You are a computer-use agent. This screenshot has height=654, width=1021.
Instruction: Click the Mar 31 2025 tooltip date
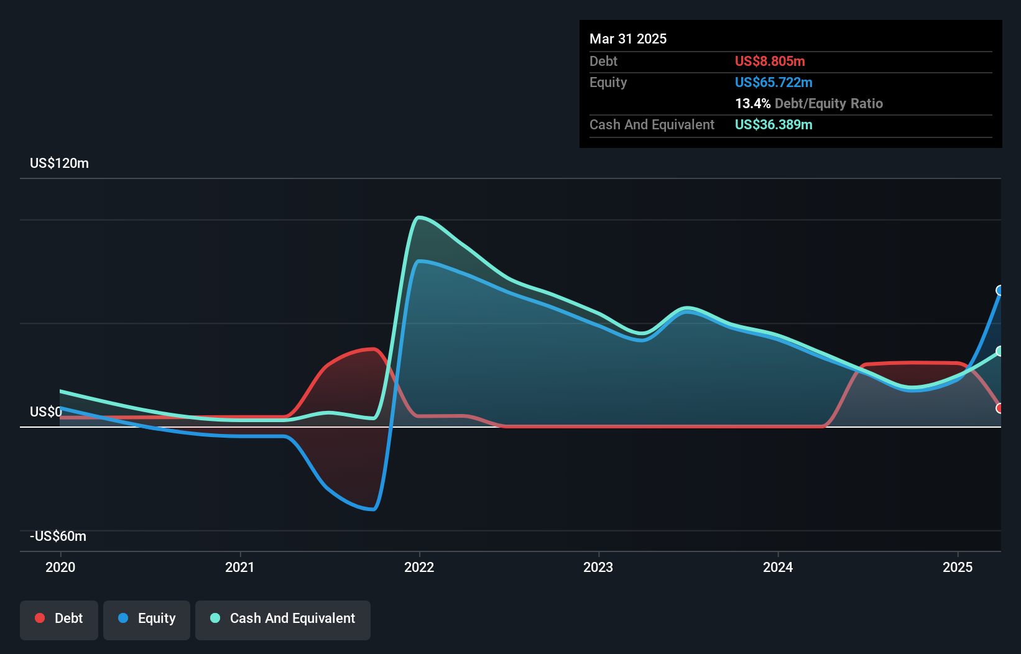pos(628,39)
